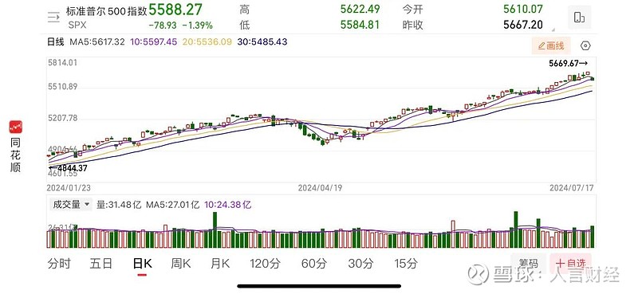Open chart settings hexagon icon
The width and height of the screenshot is (638, 294).
[585, 45]
